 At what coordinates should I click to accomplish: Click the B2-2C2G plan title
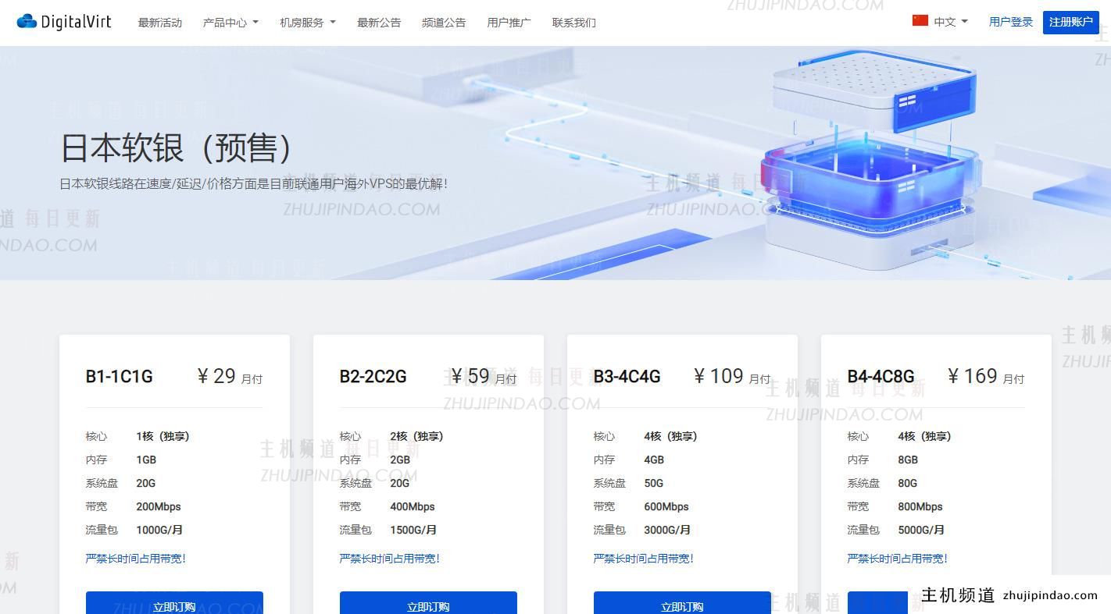(x=373, y=377)
